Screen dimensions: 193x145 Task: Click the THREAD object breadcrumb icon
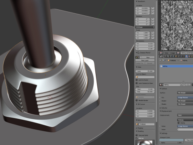(169, 60)
